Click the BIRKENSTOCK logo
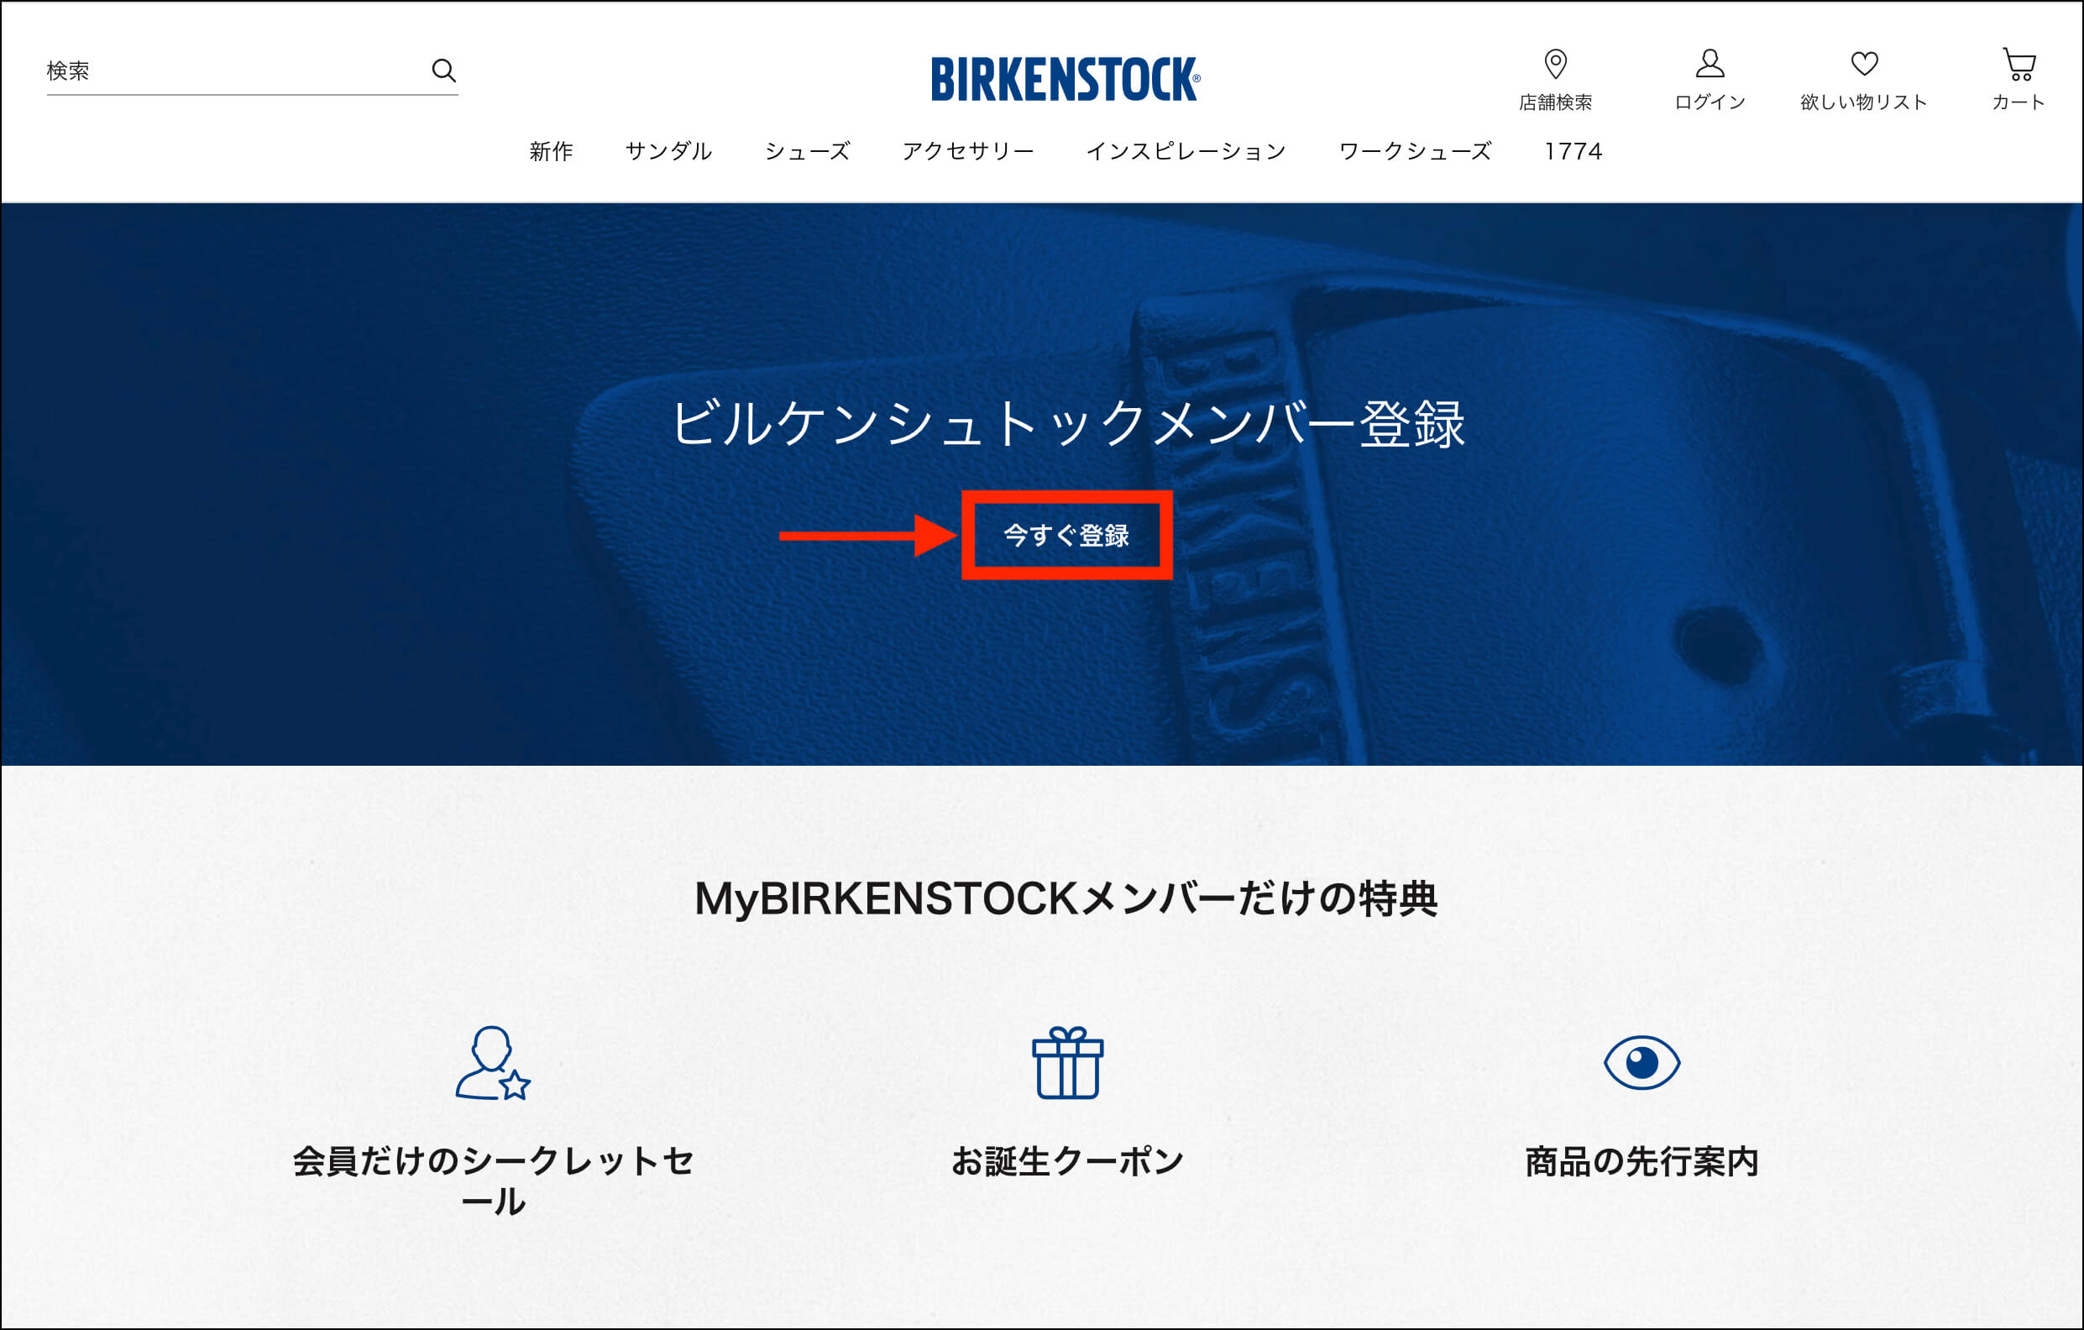The height and width of the screenshot is (1330, 2084). point(1066,79)
